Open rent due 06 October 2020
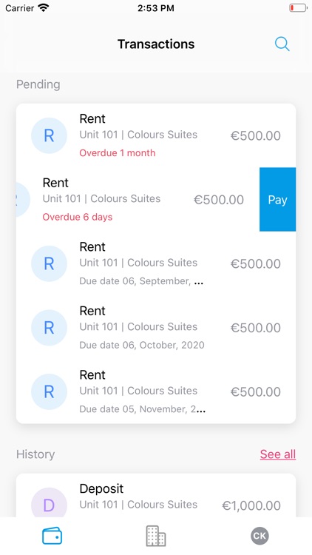This screenshot has width=312, height=555. [x=156, y=328]
